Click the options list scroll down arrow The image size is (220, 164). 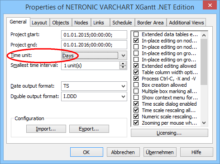pyautogui.click(x=204, y=123)
